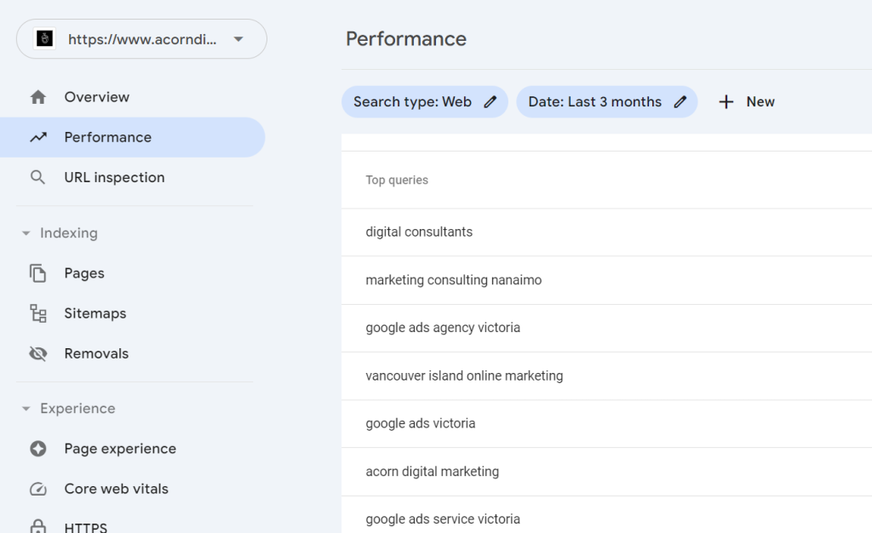Image resolution: width=872 pixels, height=533 pixels.
Task: Click the URL inspection magnifier icon
Action: [37, 177]
